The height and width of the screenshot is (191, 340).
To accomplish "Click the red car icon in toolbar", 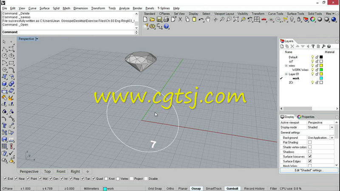I will coord(263,20).
